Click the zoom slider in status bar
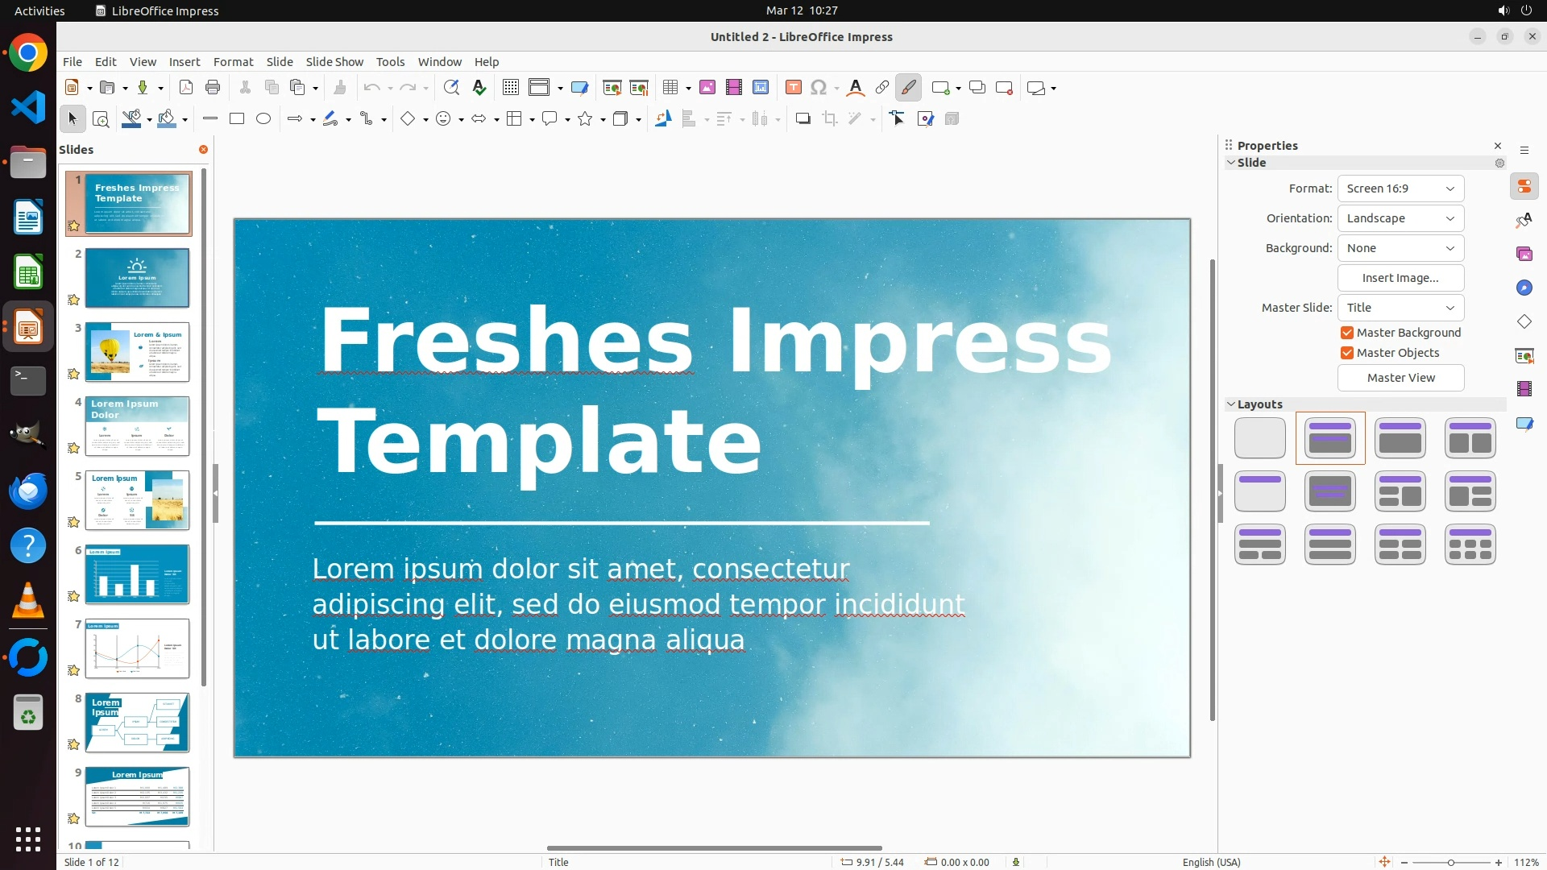 point(1450,862)
